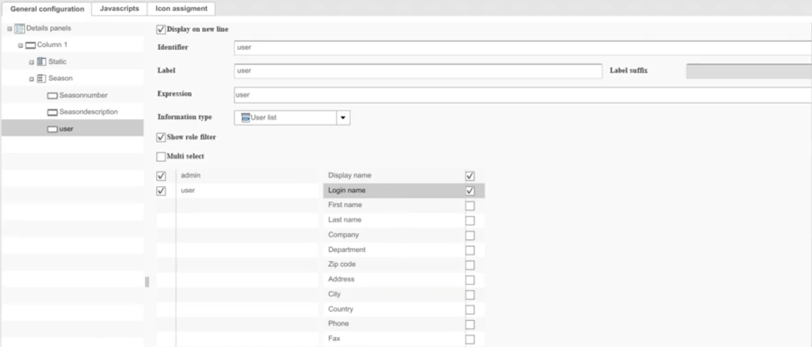Click the Details panels tree icon
This screenshot has width=812, height=347.
(19, 29)
